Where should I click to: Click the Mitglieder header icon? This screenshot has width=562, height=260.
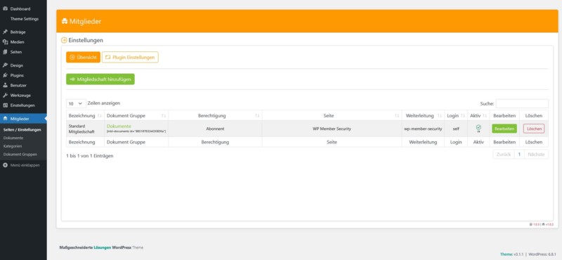65,22
